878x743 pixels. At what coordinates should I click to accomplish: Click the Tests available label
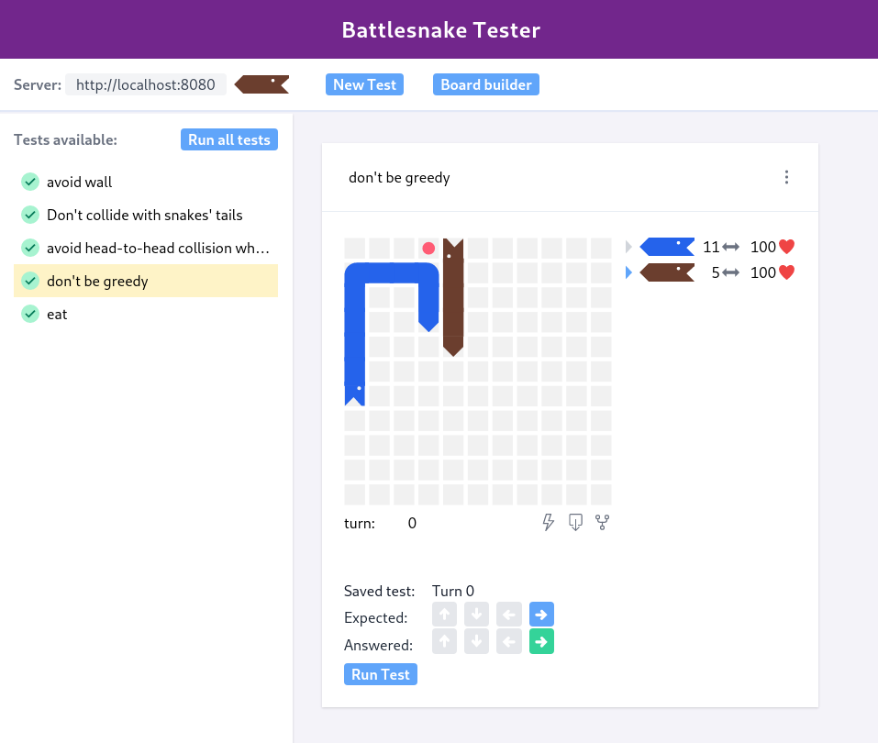pyautogui.click(x=65, y=139)
